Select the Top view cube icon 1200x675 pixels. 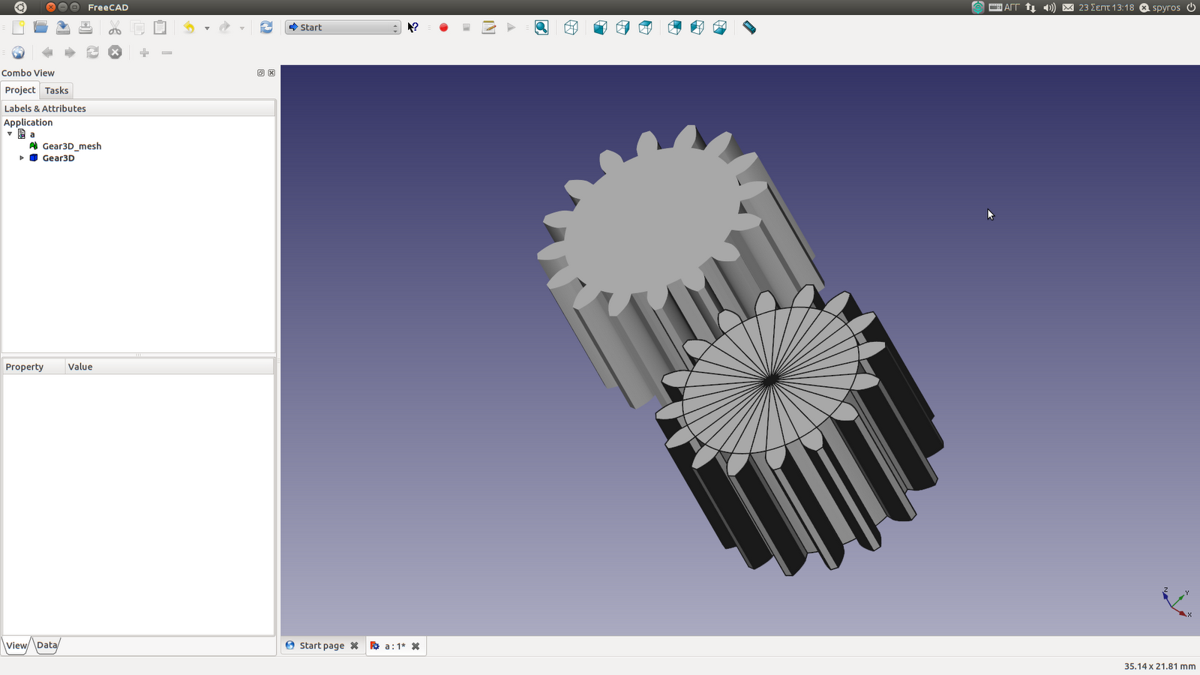pos(646,28)
